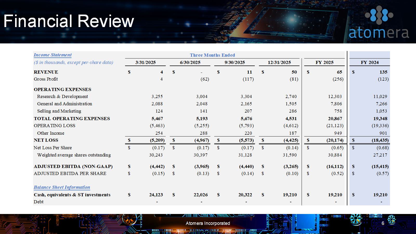Select the 3/31/2025 column header
Image resolution: width=416 pixels, height=234 pixels.
click(145, 62)
